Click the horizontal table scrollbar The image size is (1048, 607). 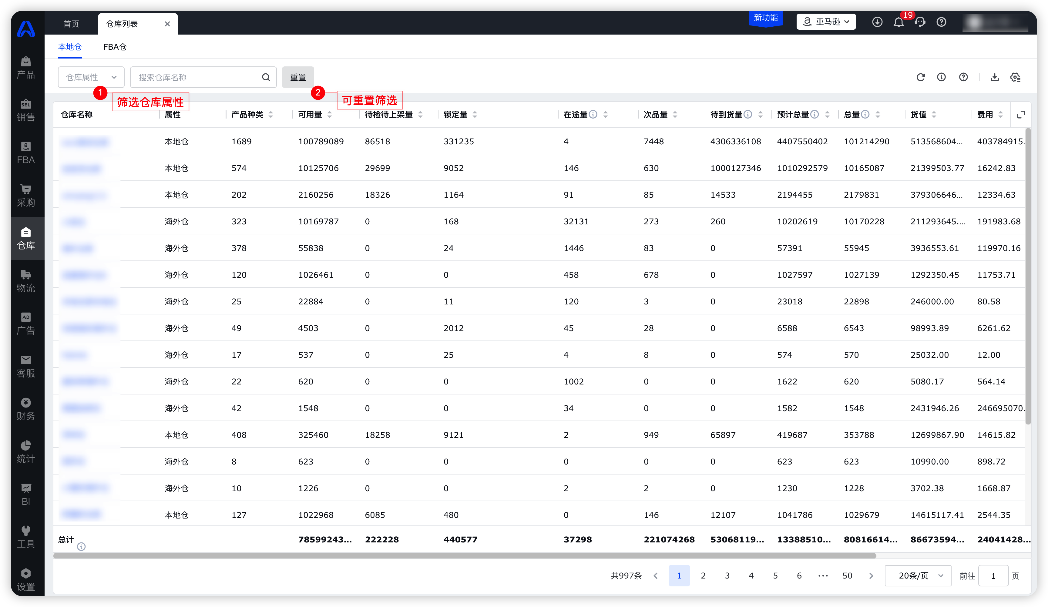(465, 556)
